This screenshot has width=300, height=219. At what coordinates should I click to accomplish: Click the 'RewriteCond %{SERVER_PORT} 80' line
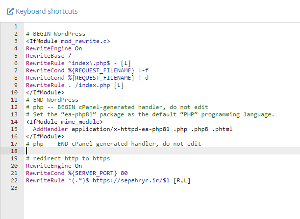click(77, 173)
